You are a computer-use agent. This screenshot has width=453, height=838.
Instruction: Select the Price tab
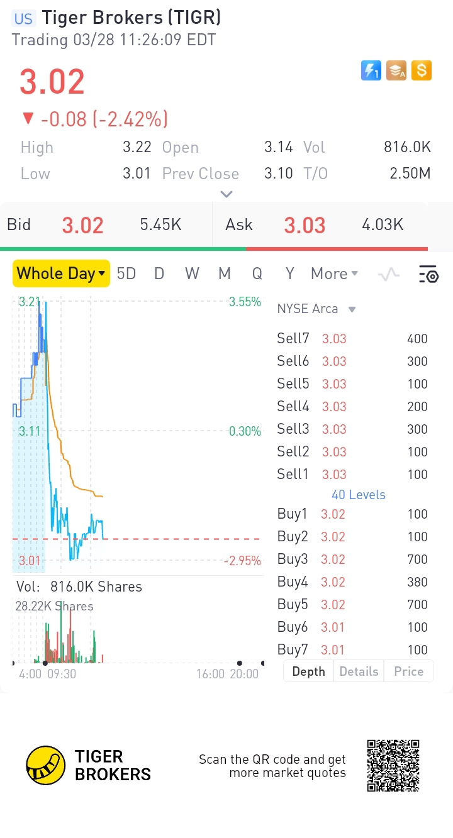pos(409,671)
